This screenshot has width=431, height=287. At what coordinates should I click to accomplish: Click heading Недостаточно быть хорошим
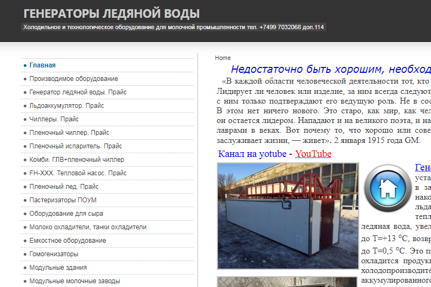click(331, 69)
